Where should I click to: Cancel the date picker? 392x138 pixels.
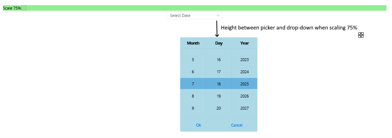pyautogui.click(x=237, y=125)
